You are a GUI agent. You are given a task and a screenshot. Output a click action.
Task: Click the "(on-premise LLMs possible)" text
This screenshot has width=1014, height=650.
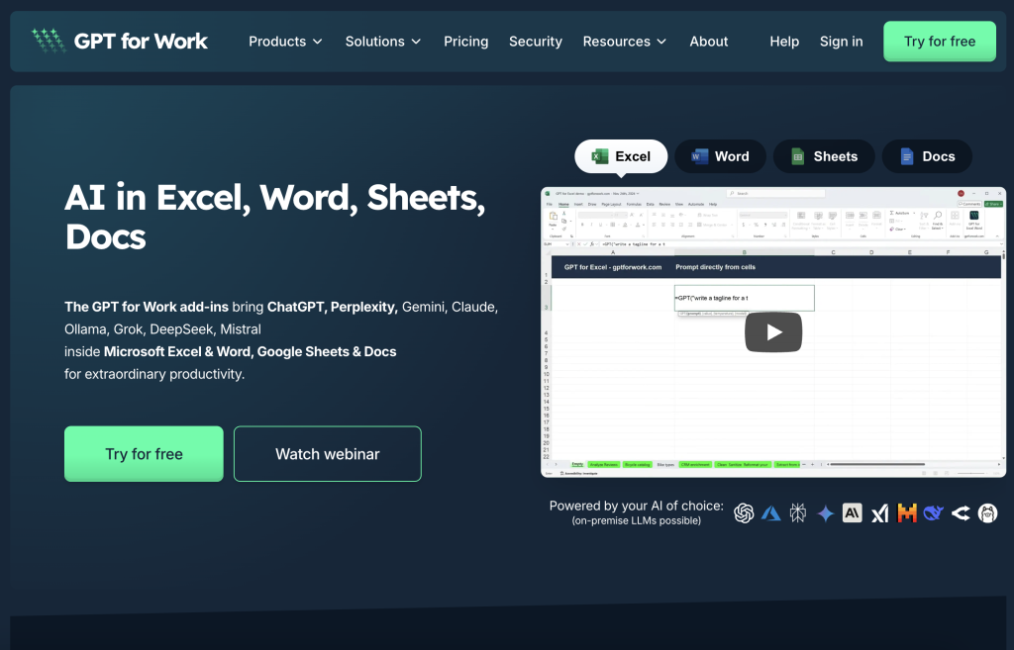pos(637,520)
